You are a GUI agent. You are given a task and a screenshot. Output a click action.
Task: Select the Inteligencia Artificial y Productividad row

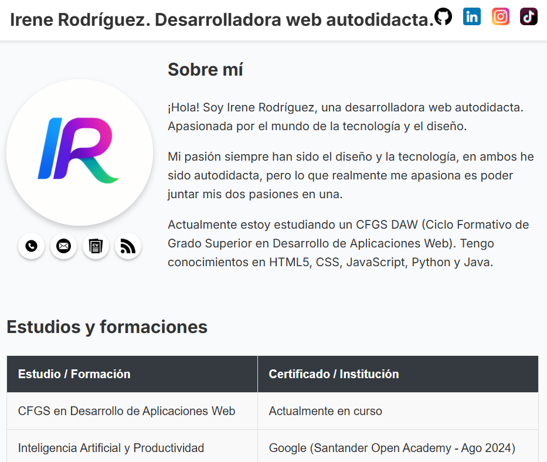[x=111, y=448]
